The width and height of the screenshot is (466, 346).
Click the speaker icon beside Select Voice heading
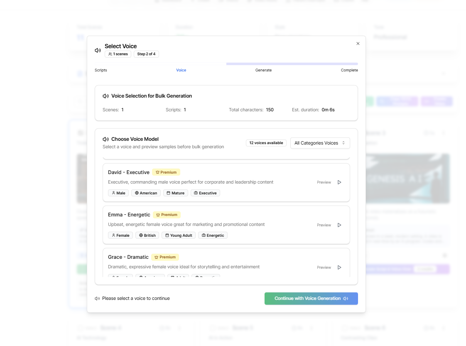pyautogui.click(x=97, y=50)
